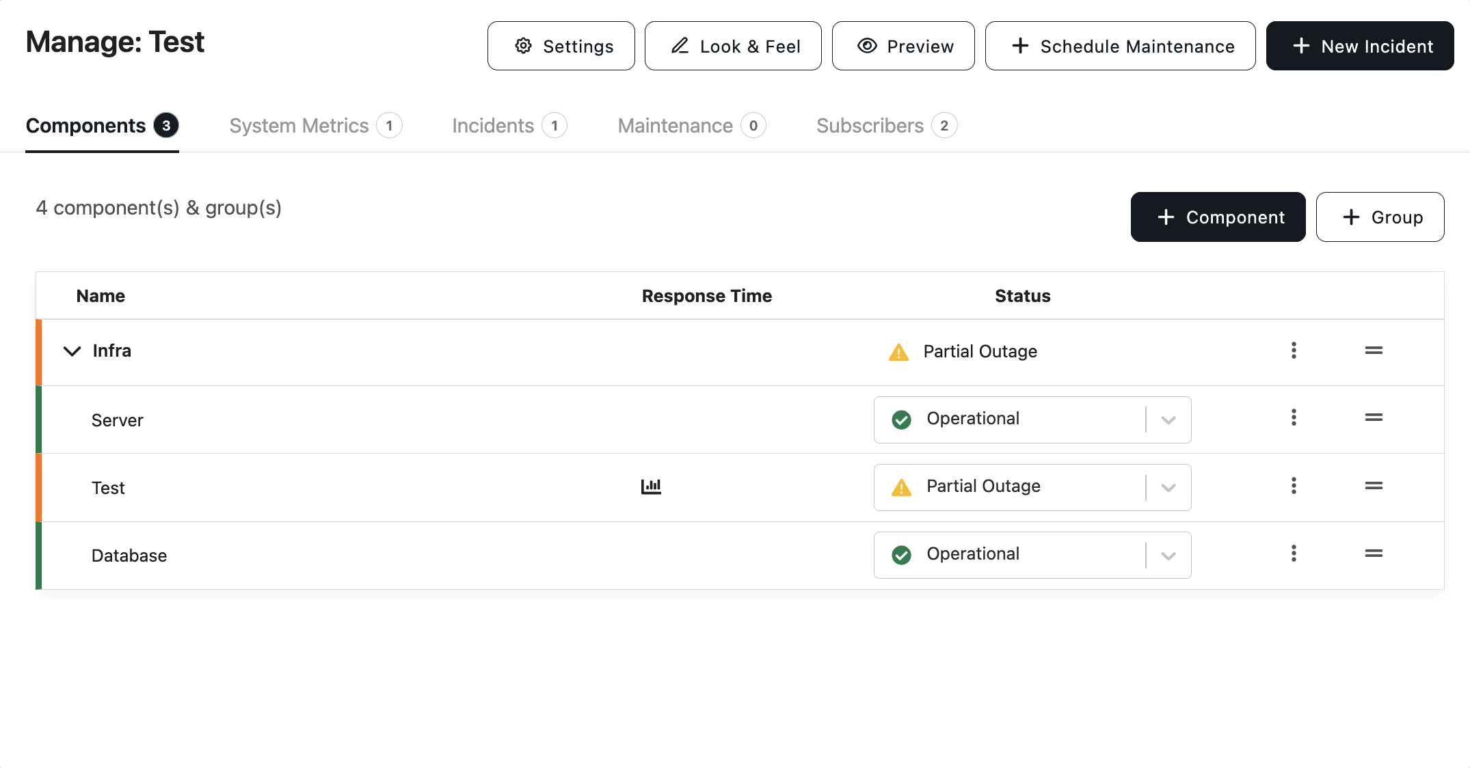Open the Test status dropdown
Screen dimensions: 1470x768
point(1032,487)
